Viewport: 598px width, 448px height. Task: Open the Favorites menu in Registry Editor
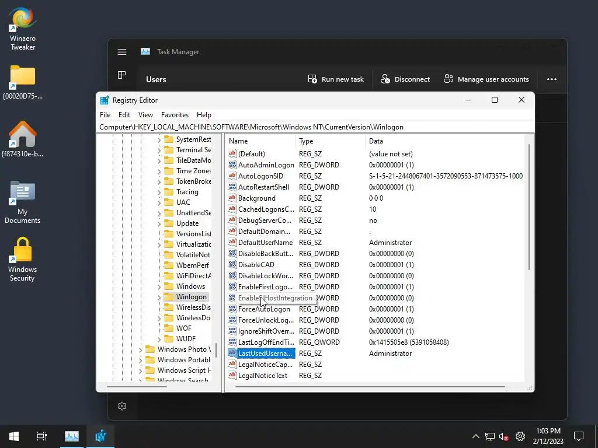(175, 115)
